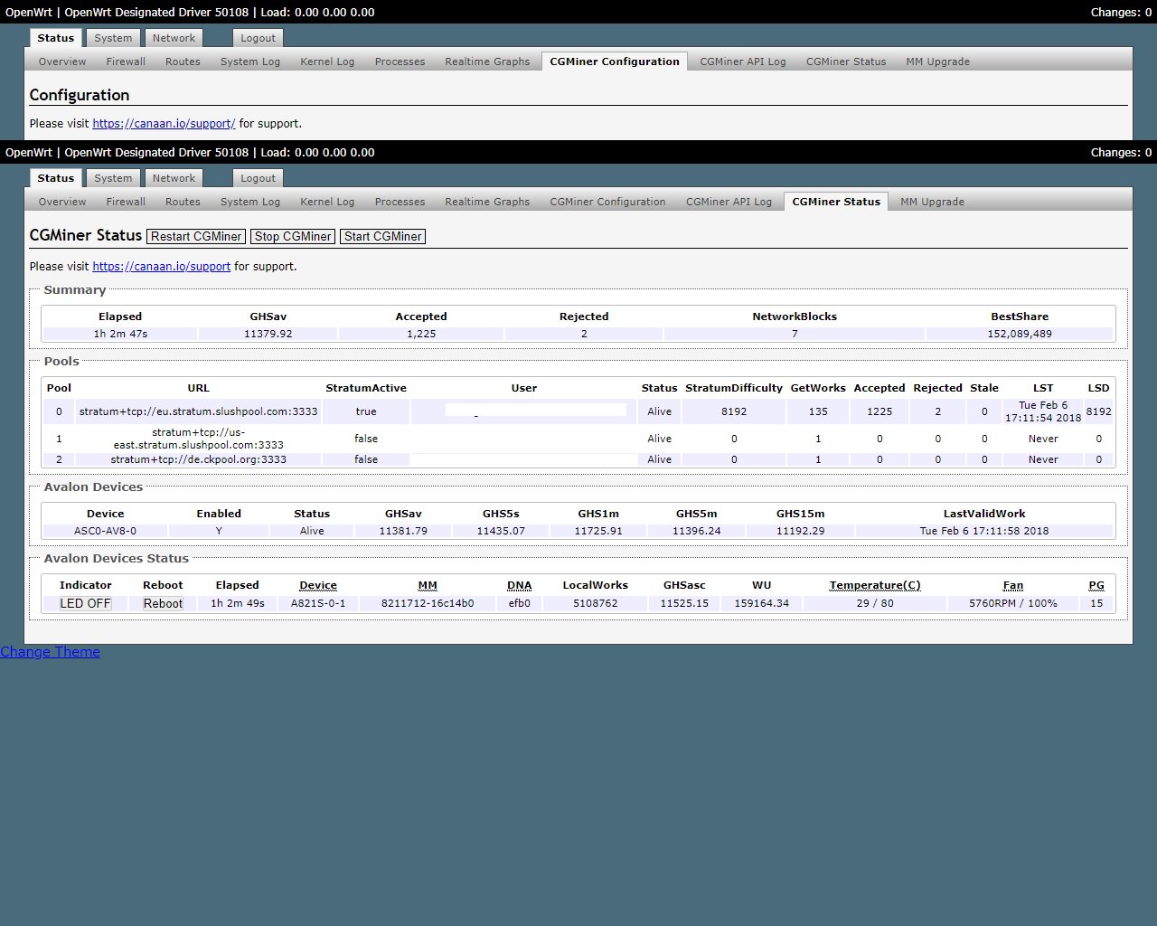Select the active CGMiner Configuration tab
Viewport: 1157px width, 926px height.
pyautogui.click(x=615, y=61)
